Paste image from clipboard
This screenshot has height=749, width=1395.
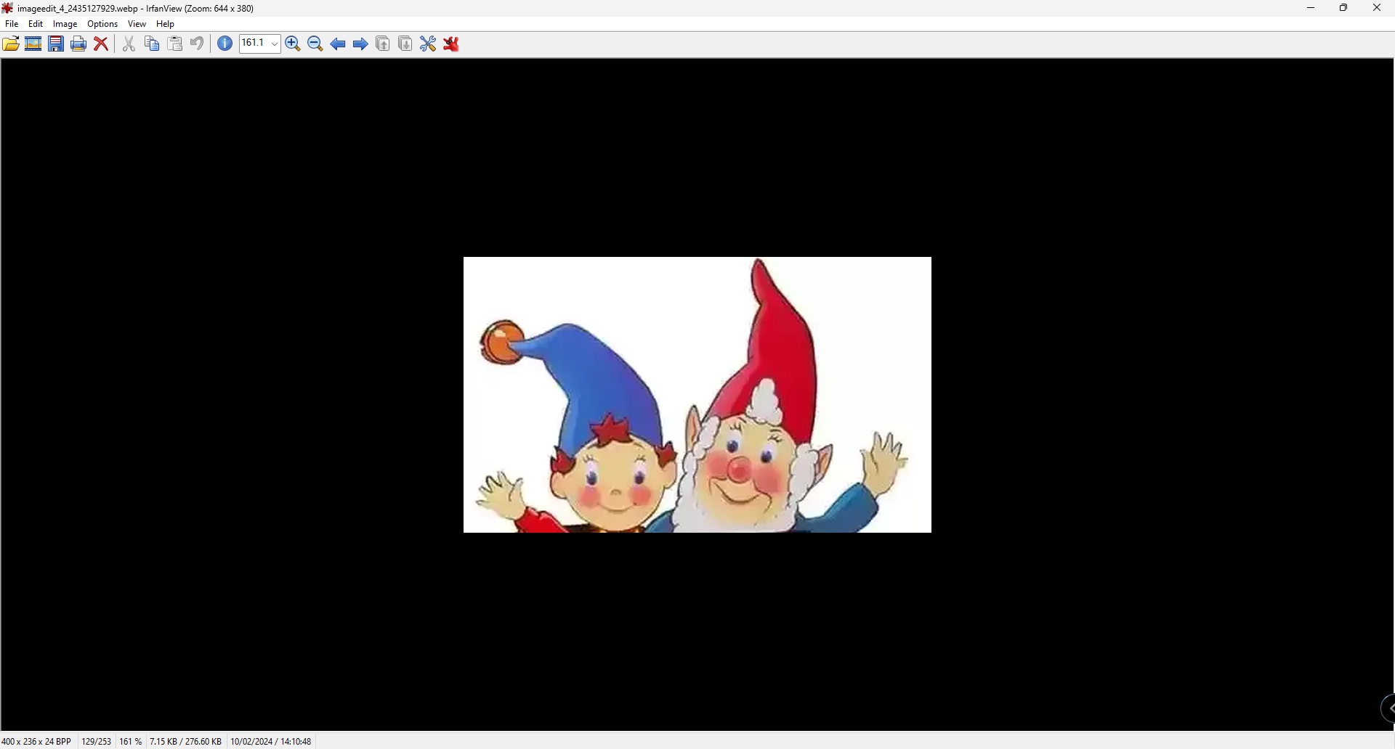pos(175,44)
